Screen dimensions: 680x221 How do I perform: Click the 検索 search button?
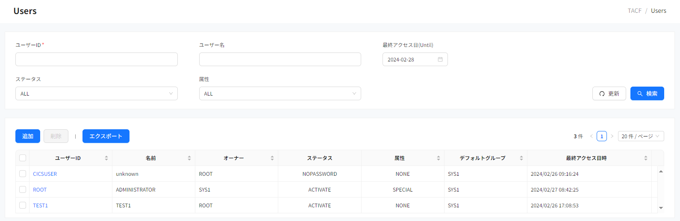pyautogui.click(x=647, y=93)
